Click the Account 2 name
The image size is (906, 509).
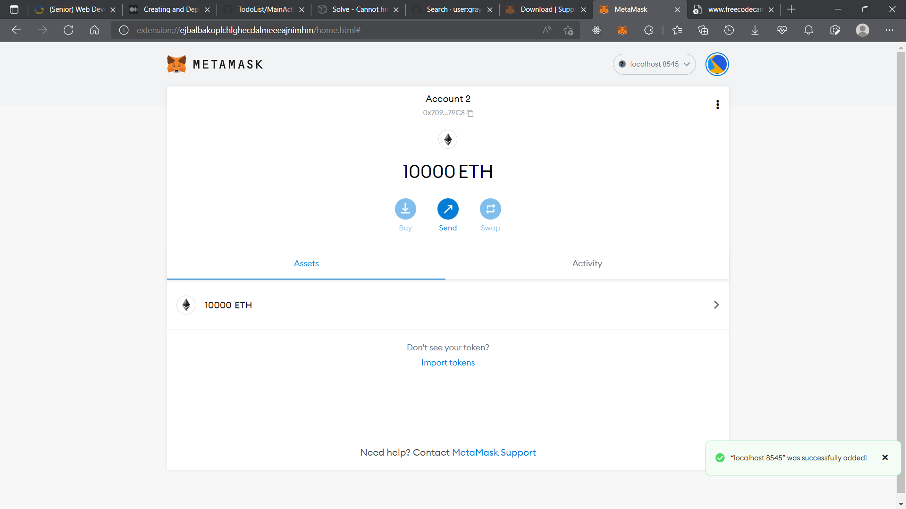pyautogui.click(x=448, y=99)
